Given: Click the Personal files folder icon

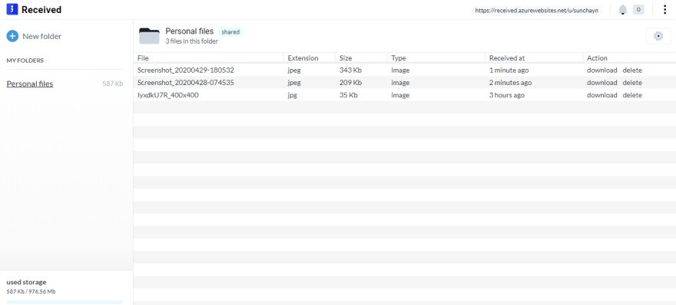Looking at the screenshot, I should click(x=149, y=36).
